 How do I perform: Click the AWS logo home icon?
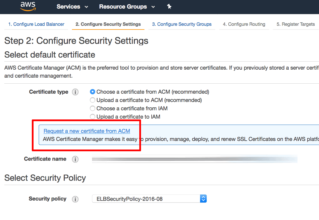coord(28,6)
